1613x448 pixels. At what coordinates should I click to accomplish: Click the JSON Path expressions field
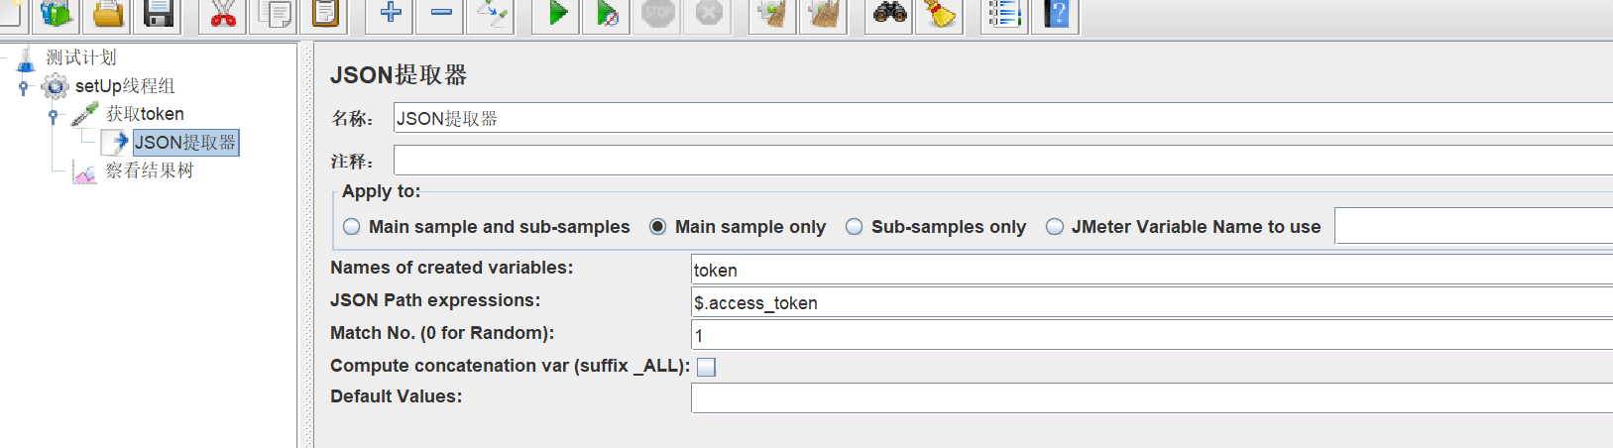pyautogui.click(x=1150, y=303)
